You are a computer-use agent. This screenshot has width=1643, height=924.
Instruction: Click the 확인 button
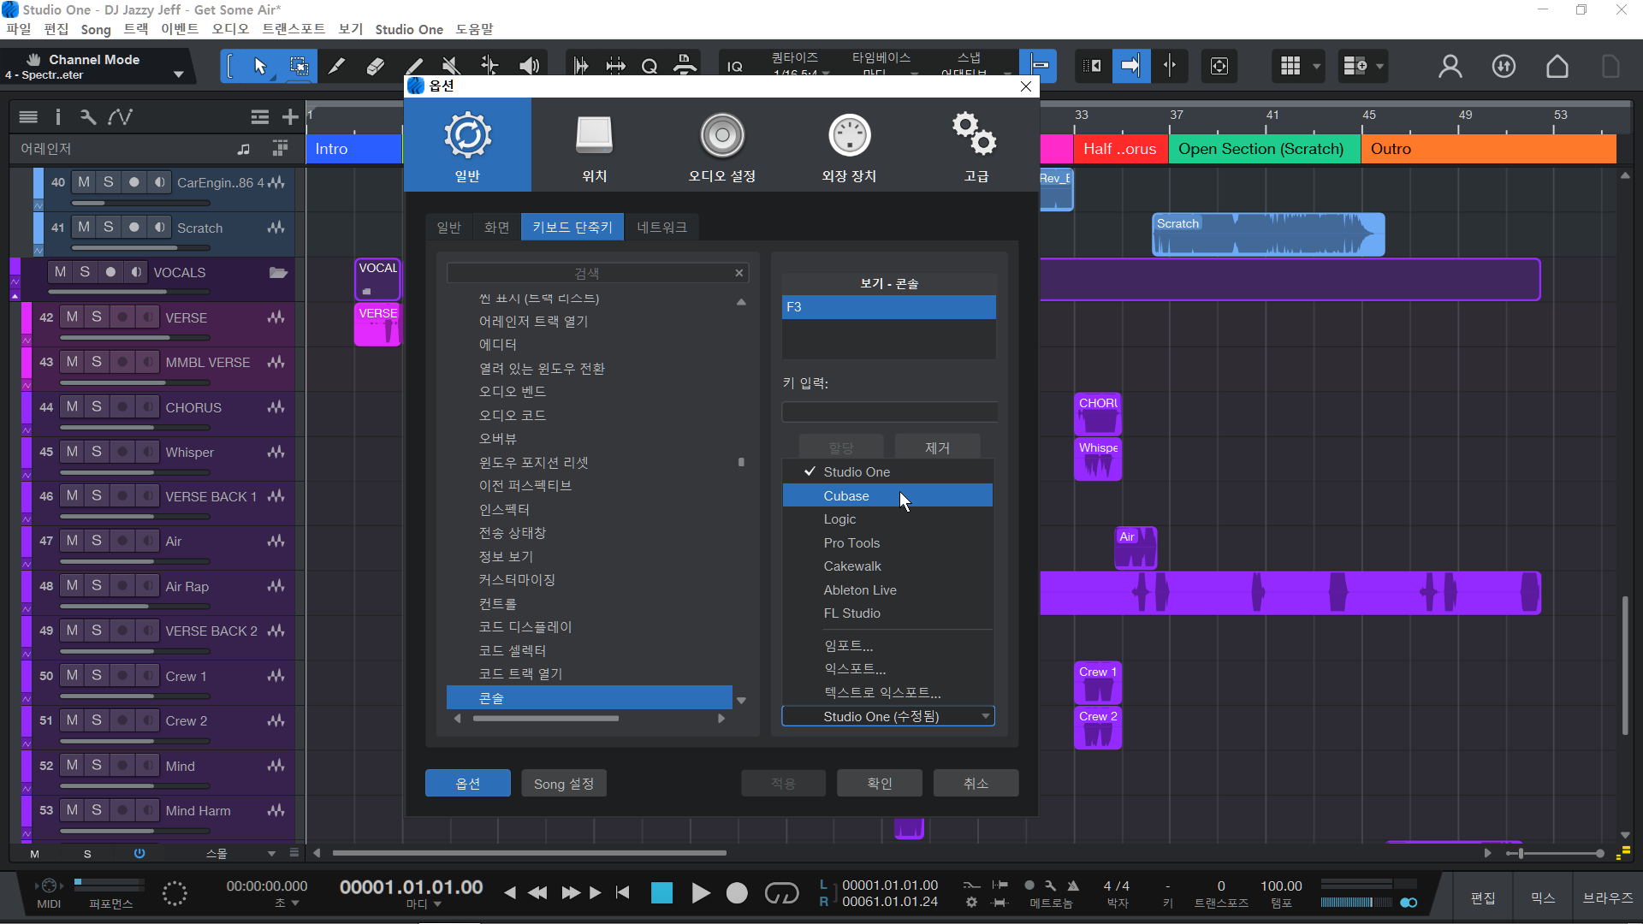879,783
